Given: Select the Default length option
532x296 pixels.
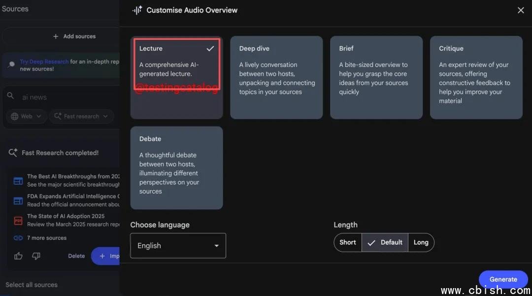Looking at the screenshot, I should [385, 242].
